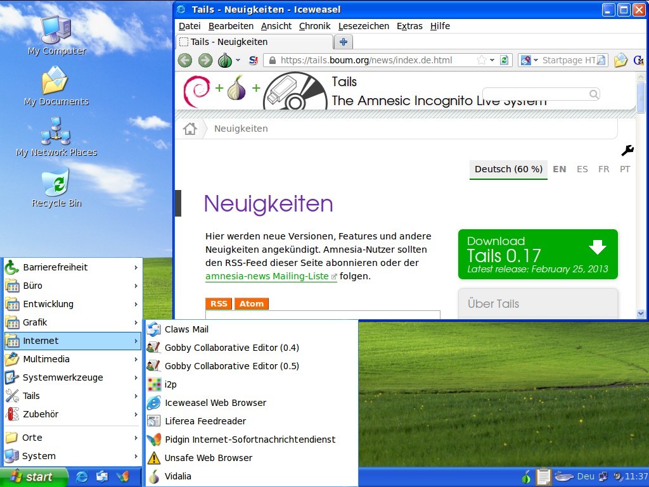Viewport: 649px width, 487px height.
Task: Reload the current page
Action: (504, 60)
